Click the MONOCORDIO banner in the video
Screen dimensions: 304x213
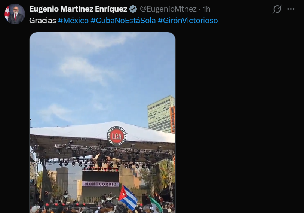click(x=101, y=184)
